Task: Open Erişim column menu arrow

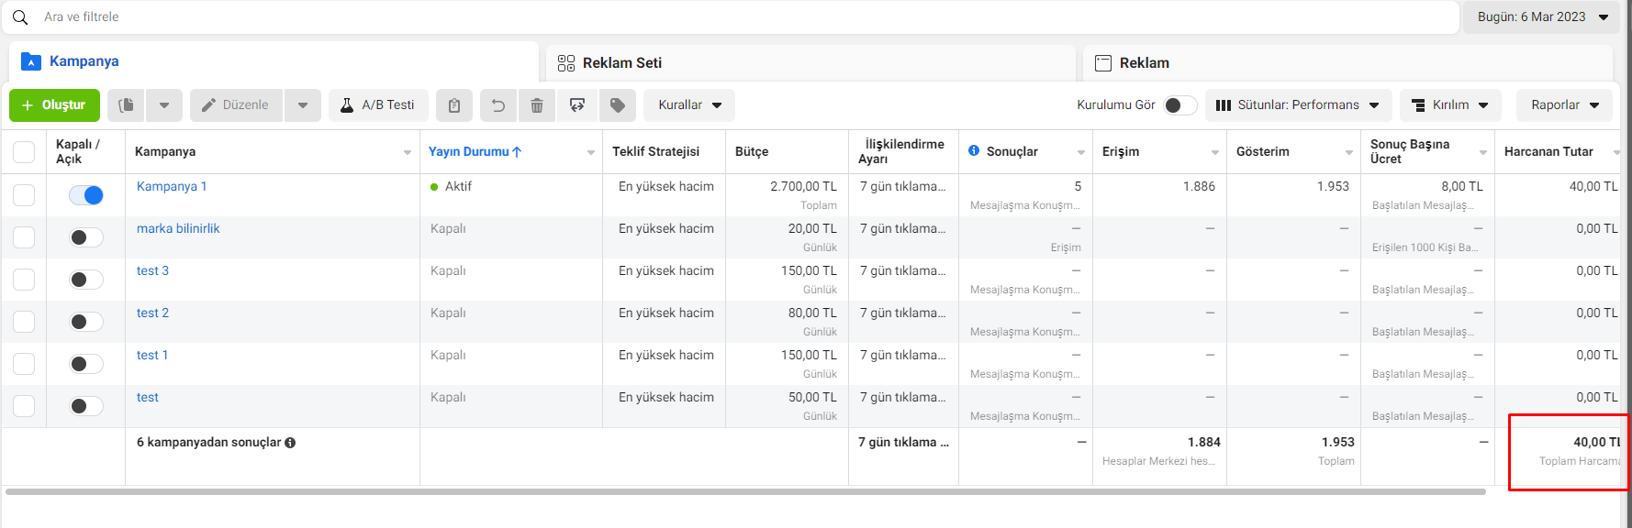Action: (1215, 152)
